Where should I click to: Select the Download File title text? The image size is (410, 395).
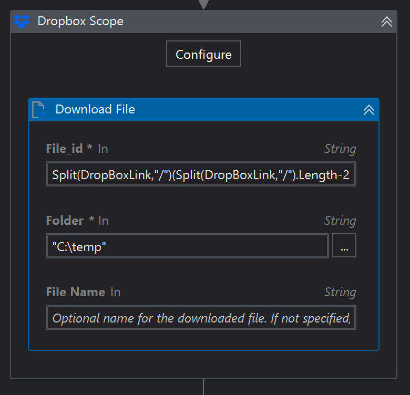95,109
